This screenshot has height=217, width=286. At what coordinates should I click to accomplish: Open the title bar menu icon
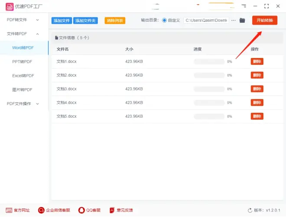[244, 6]
